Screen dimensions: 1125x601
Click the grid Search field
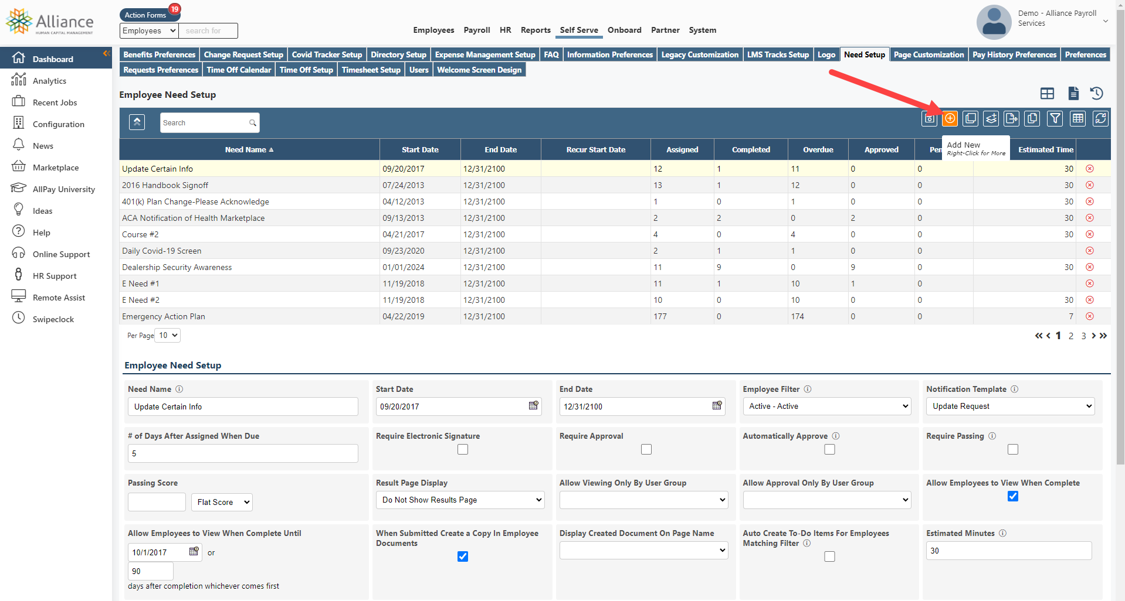coord(209,123)
